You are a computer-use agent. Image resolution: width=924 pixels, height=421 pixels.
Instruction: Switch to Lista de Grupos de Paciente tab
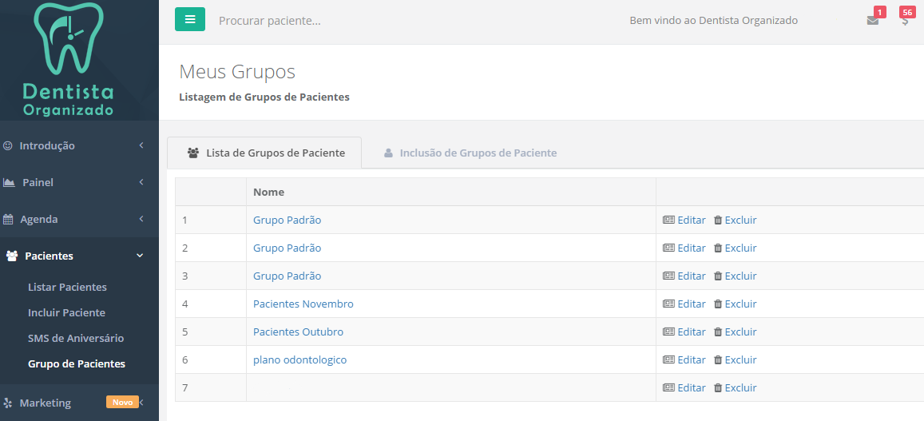point(264,153)
